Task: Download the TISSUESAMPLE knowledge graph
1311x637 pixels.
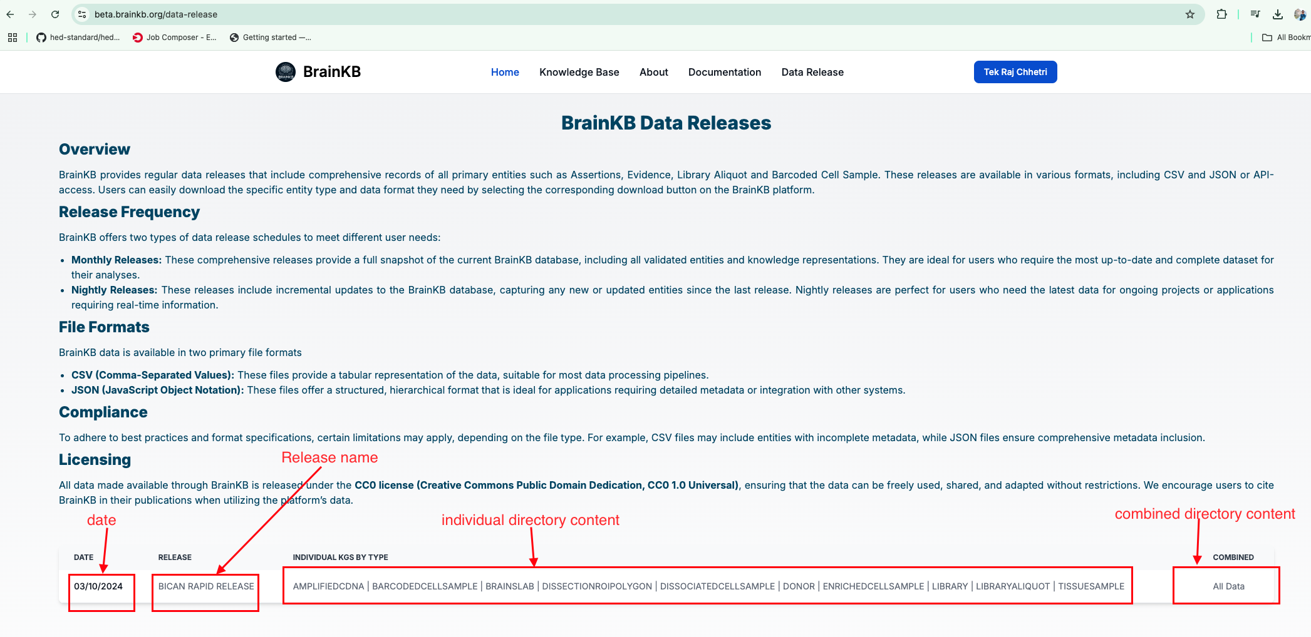Action: (x=1091, y=586)
